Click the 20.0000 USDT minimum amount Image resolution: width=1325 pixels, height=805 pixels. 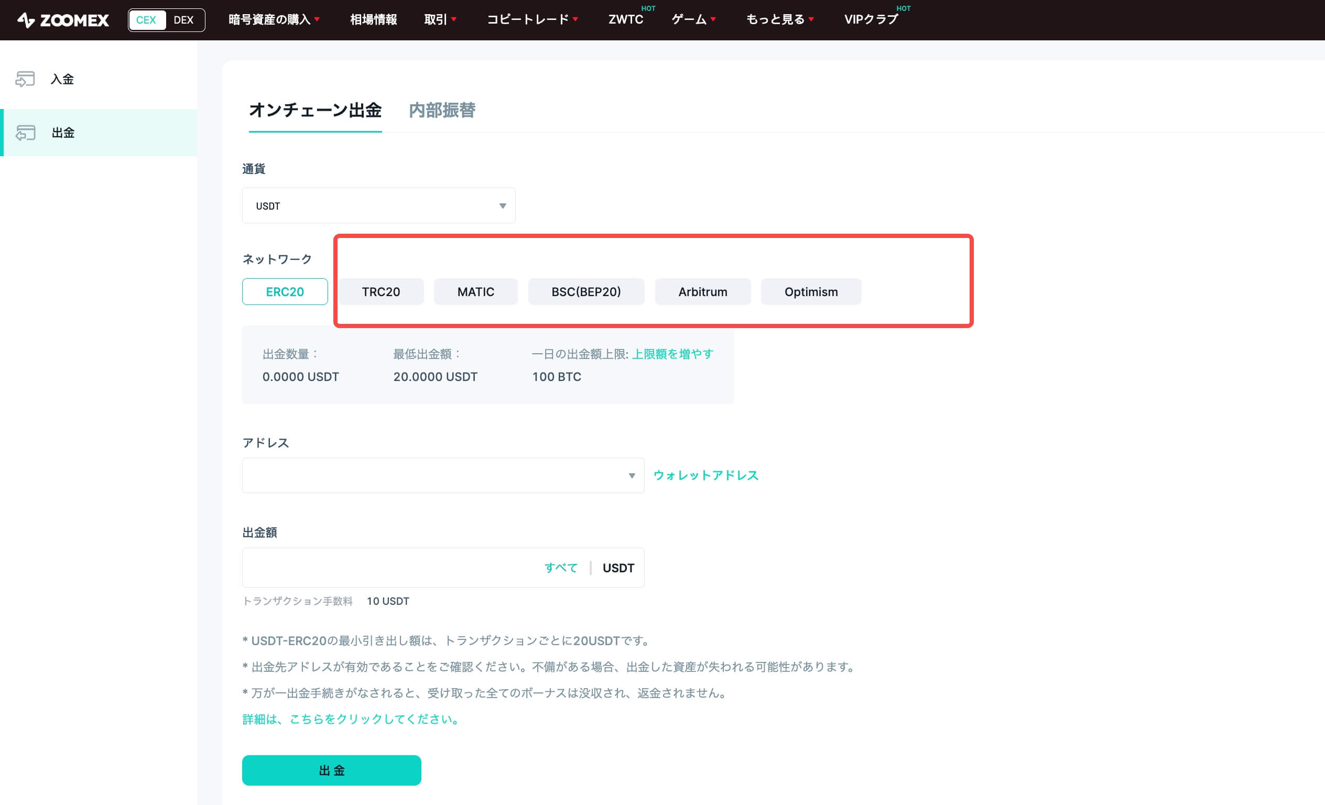[435, 376]
